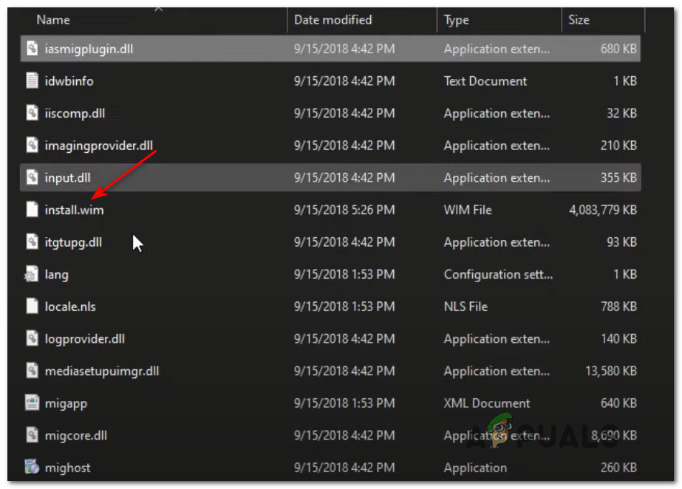Click the mighost application icon
Image resolution: width=682 pixels, height=489 pixels.
32,467
